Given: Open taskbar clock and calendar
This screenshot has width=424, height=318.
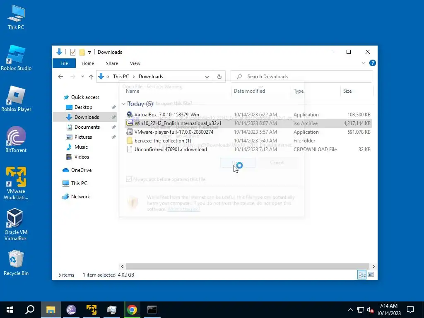Looking at the screenshot, I should pos(388,310).
